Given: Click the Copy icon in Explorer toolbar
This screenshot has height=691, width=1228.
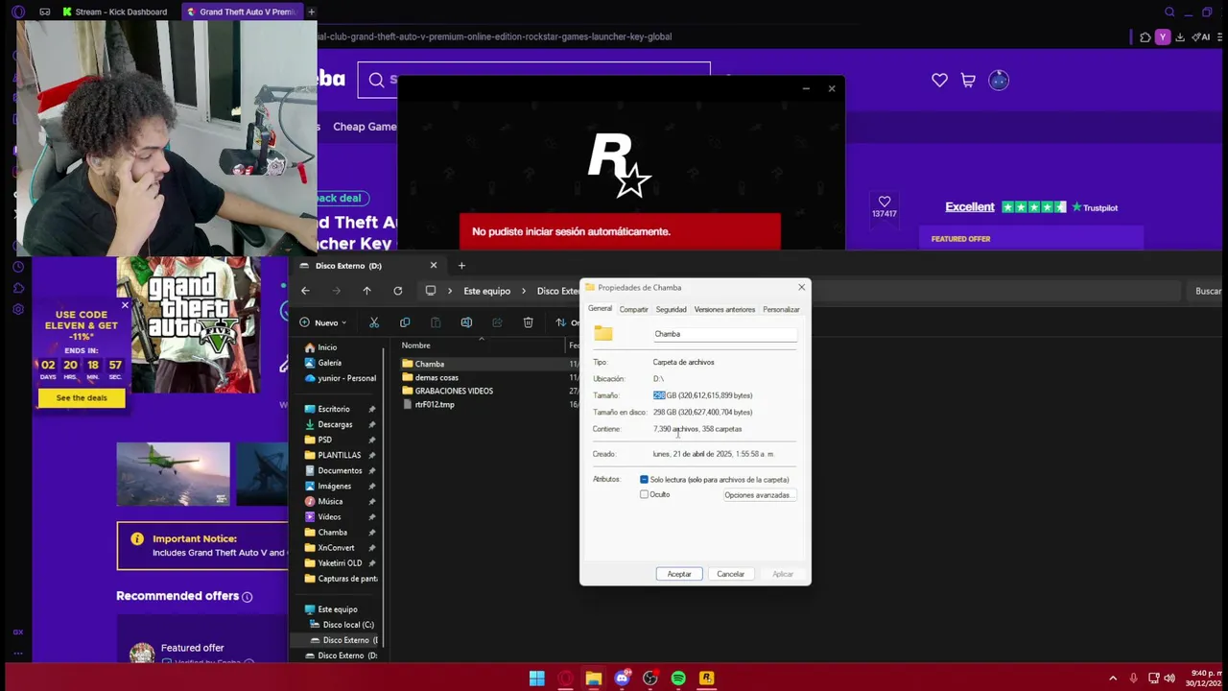Looking at the screenshot, I should [x=405, y=322].
